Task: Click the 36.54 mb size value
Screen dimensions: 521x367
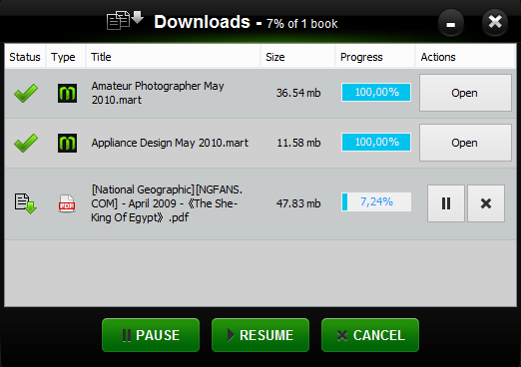Action: (298, 93)
